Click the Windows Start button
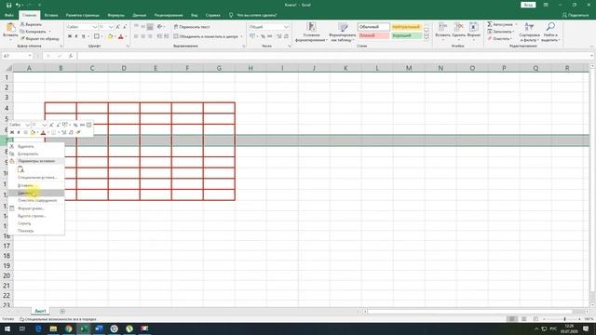The image size is (596, 335). [x=7, y=328]
